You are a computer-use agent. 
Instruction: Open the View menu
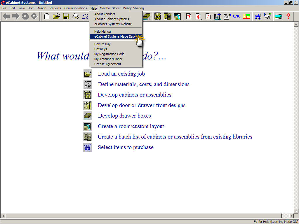pos(22,8)
